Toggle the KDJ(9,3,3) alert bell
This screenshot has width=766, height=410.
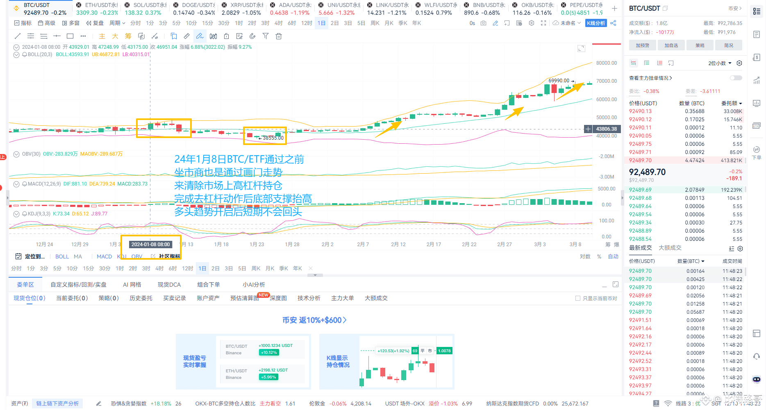(x=25, y=214)
